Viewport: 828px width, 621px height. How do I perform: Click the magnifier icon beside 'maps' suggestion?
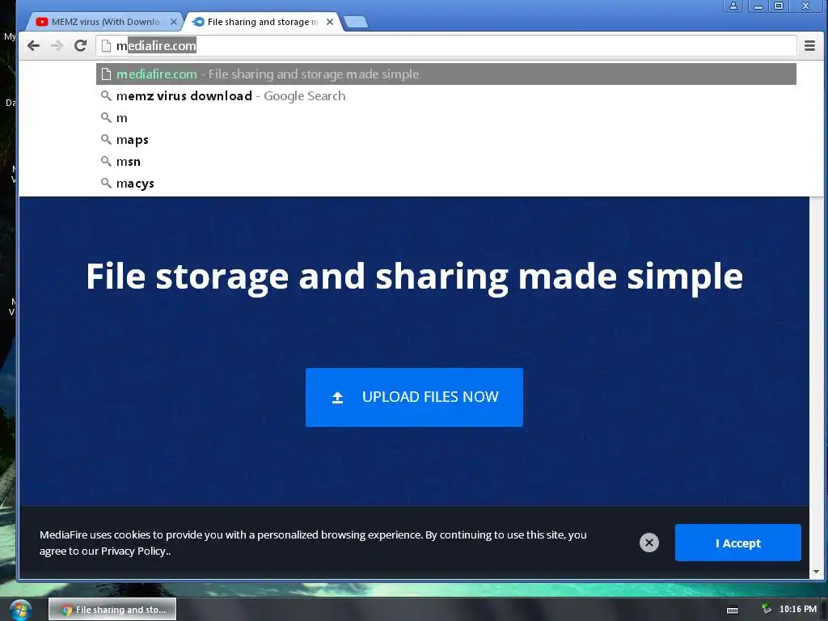pyautogui.click(x=106, y=139)
